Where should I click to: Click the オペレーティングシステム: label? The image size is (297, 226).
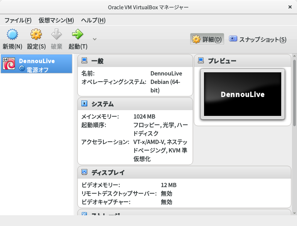pyautogui.click(x=114, y=82)
